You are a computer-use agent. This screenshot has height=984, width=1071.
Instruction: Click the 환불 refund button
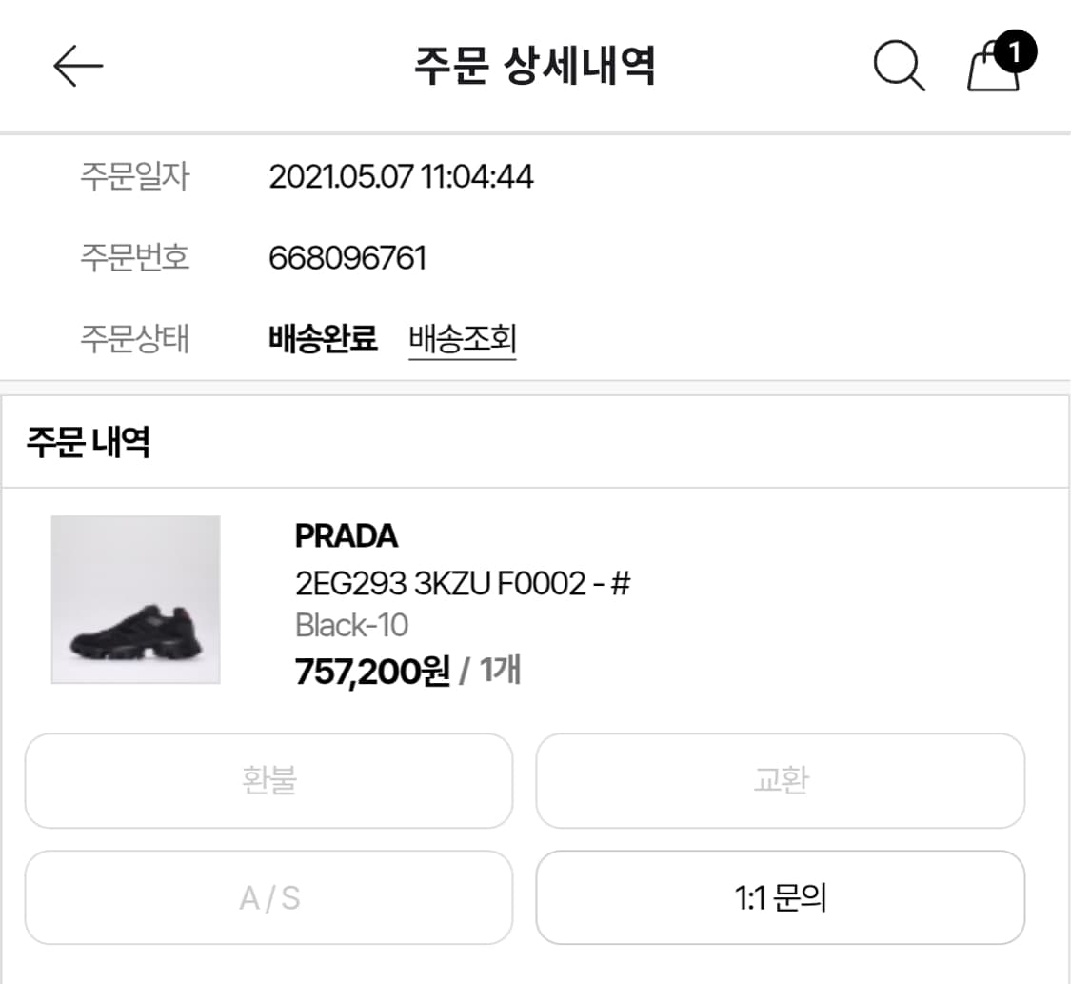click(x=269, y=781)
